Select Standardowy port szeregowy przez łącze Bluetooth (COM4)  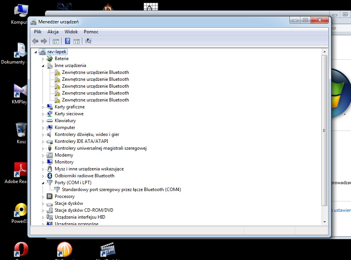(121, 190)
